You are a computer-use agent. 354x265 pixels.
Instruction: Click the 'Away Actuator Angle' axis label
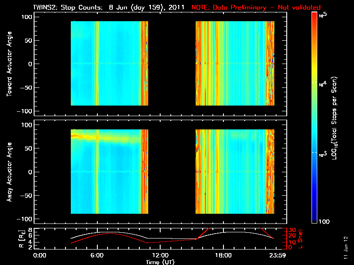click(9, 172)
